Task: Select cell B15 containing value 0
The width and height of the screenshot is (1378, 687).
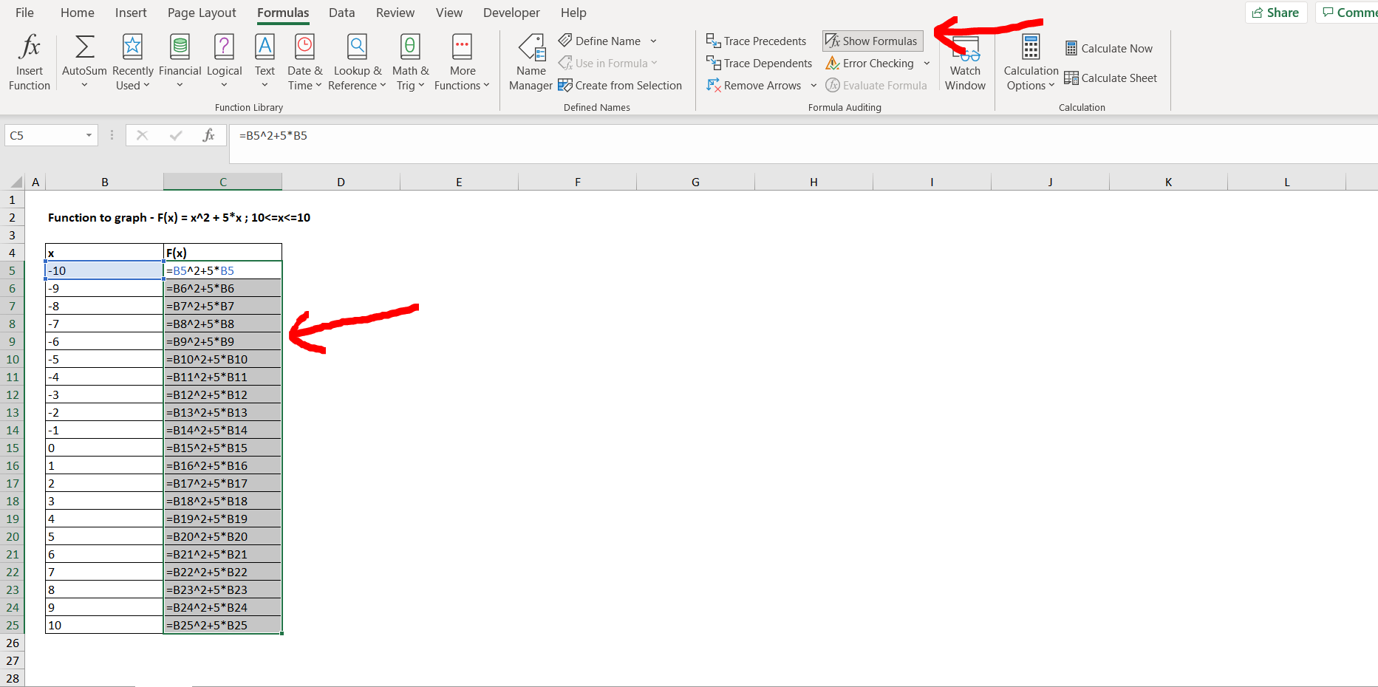Action: 103,447
